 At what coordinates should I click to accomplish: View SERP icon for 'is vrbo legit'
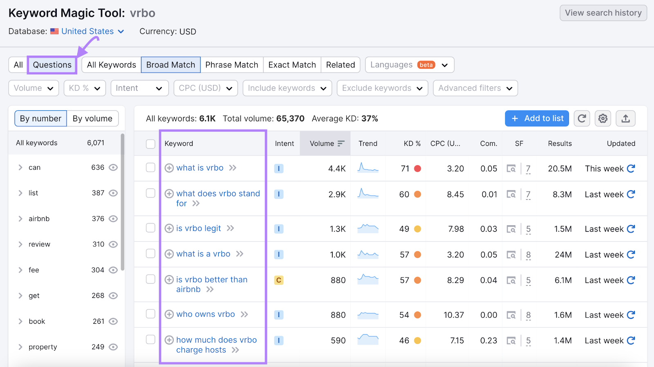[x=511, y=229]
